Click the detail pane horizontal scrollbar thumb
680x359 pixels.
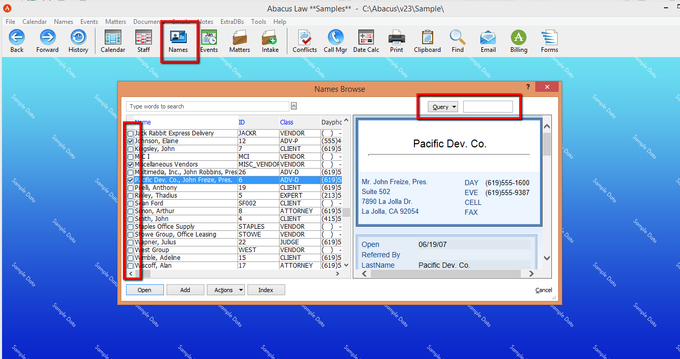pos(446,273)
